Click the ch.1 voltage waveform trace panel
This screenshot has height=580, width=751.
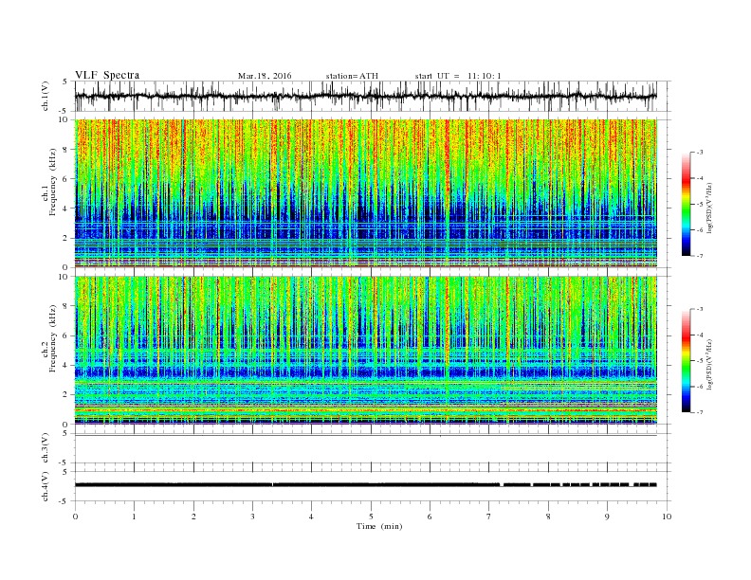(372, 96)
